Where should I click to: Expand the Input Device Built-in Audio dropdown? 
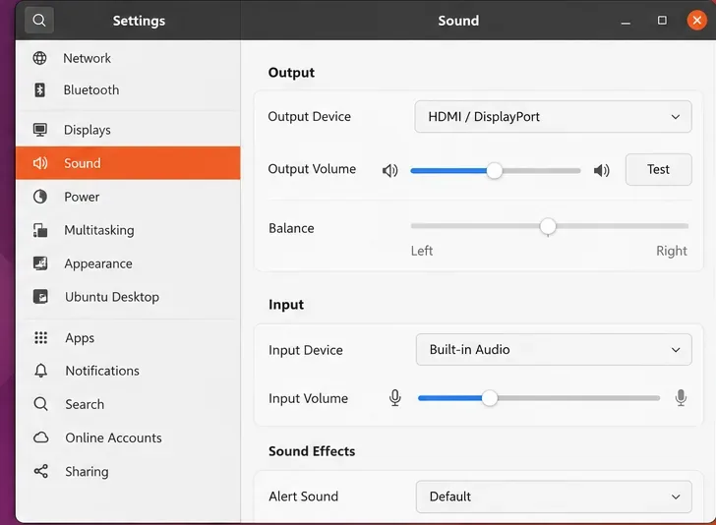click(x=554, y=350)
